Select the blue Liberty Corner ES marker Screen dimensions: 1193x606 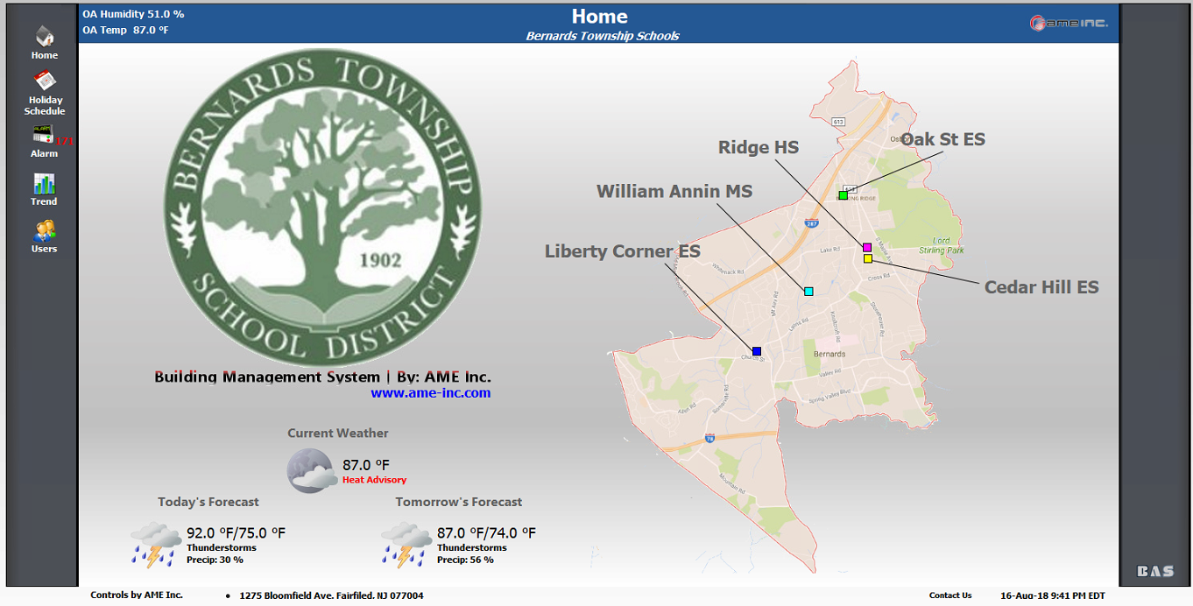pyautogui.click(x=757, y=351)
